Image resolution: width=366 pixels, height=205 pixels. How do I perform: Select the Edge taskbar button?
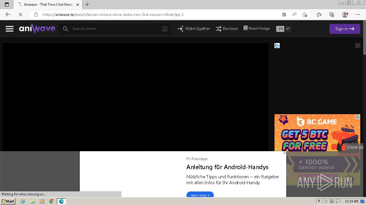(61, 201)
